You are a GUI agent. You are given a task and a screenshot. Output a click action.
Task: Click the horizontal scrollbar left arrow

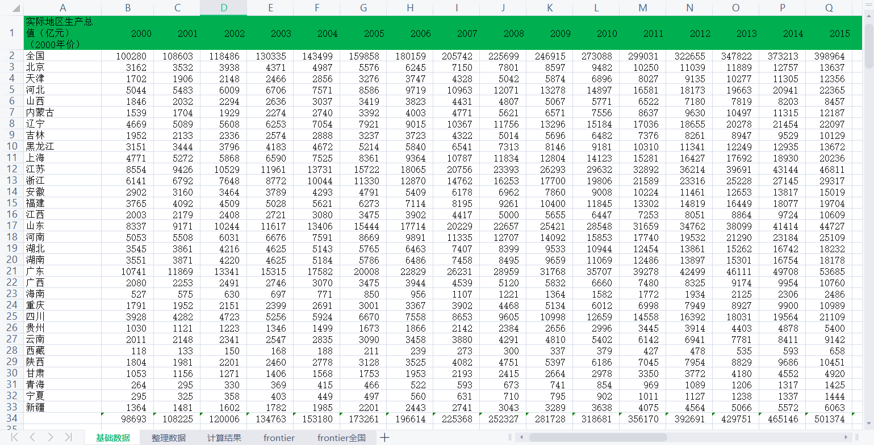click(x=522, y=437)
